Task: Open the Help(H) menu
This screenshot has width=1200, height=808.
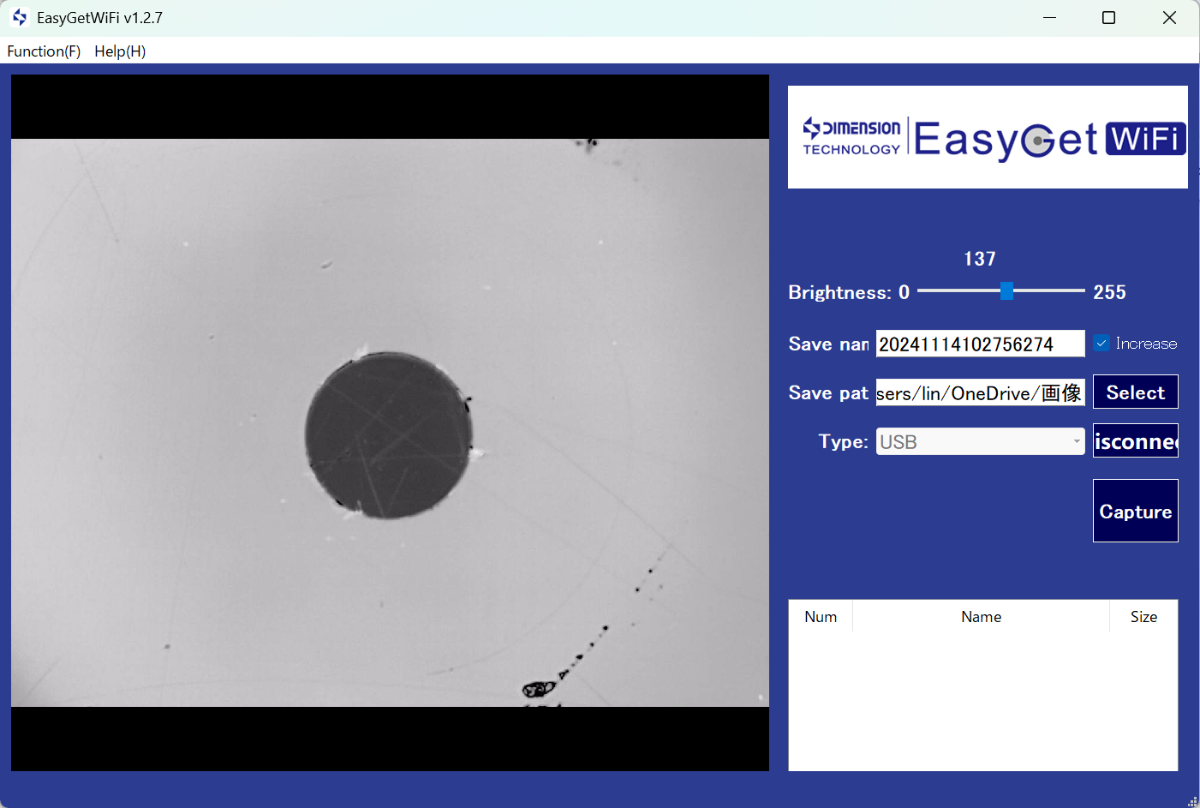Action: tap(120, 51)
